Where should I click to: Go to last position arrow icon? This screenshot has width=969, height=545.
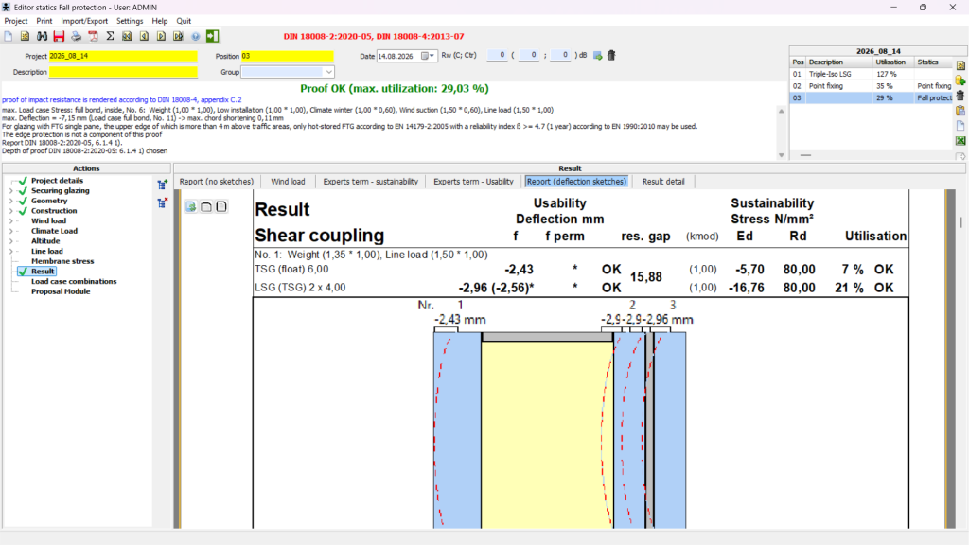point(178,37)
